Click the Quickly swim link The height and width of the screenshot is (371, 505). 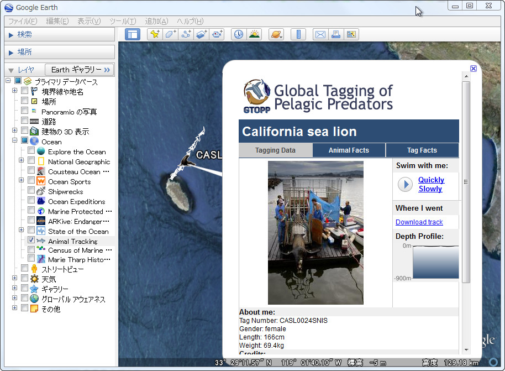(x=432, y=180)
